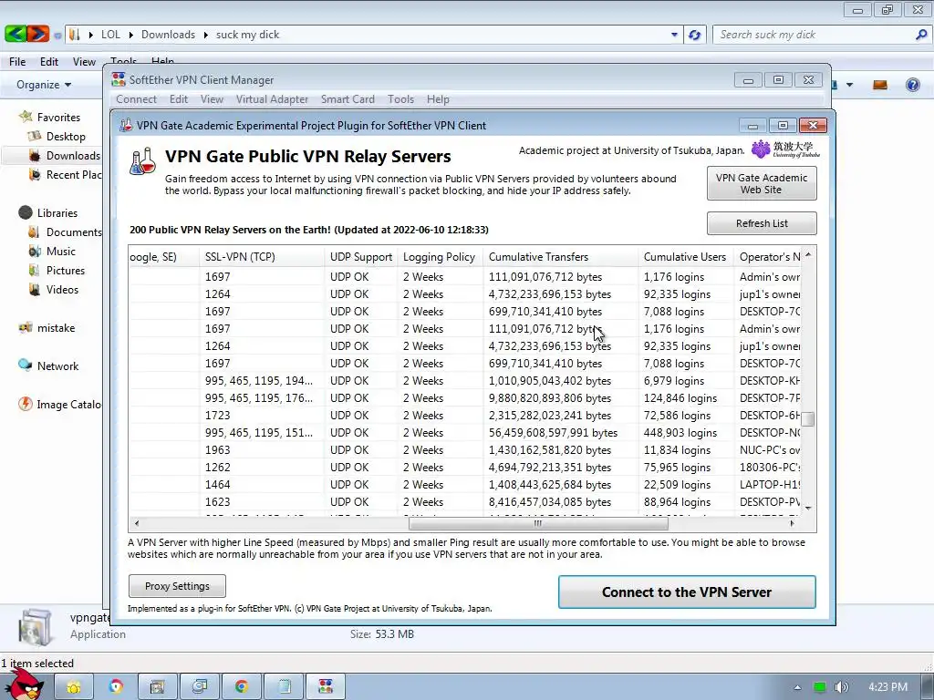Click the Explorer help question mark icon
The width and height of the screenshot is (934, 700).
912,85
